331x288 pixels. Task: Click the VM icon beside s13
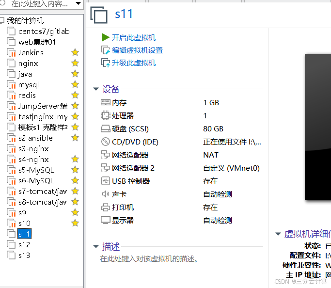click(x=11, y=255)
